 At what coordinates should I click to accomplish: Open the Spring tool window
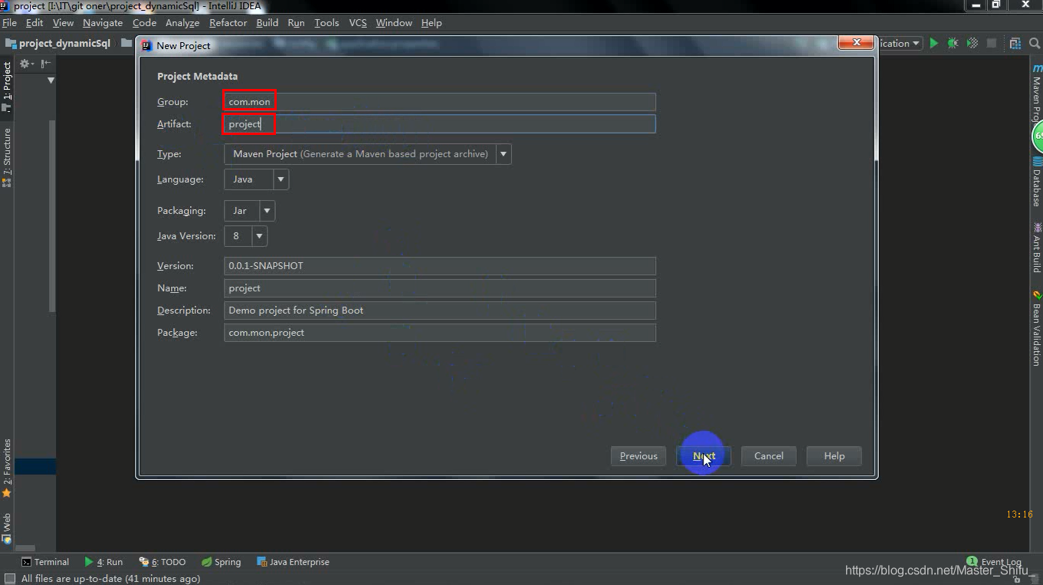click(x=221, y=562)
